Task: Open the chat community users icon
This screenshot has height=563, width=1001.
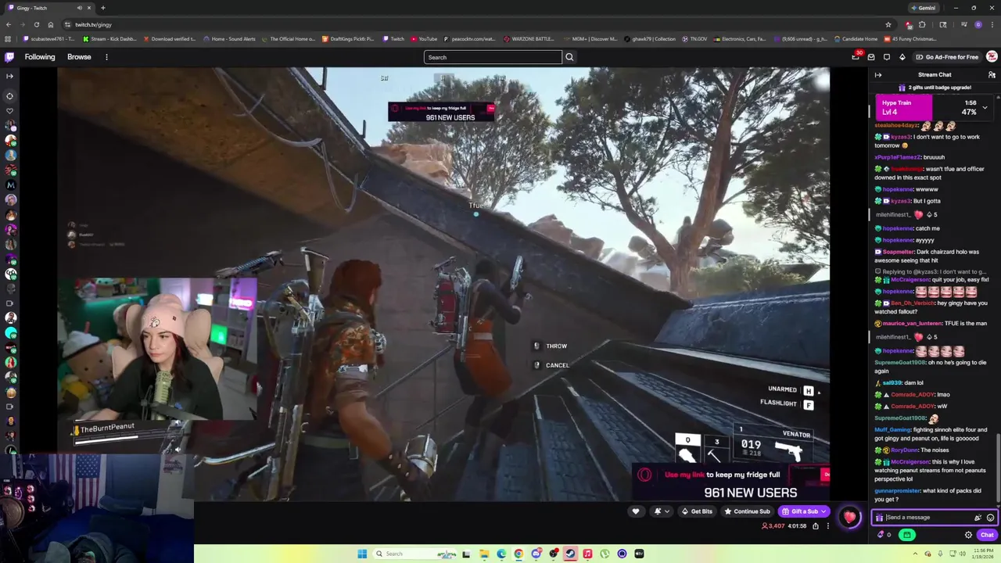Action: coord(992,75)
